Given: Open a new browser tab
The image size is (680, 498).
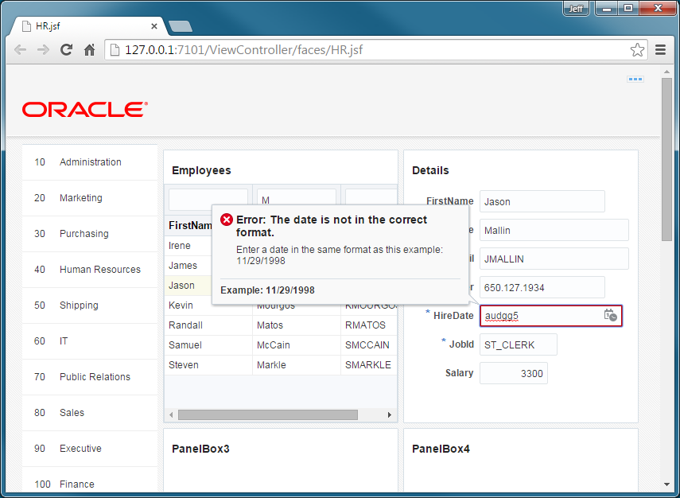Looking at the screenshot, I should coord(181,26).
